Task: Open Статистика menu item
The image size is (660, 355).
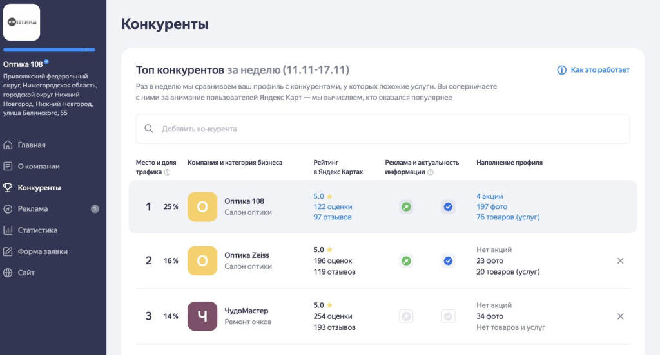Action: [x=37, y=230]
